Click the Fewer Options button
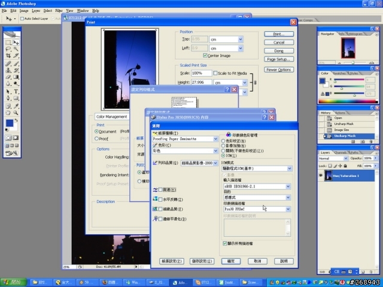Viewport: 383px width, 287px height. (279, 70)
